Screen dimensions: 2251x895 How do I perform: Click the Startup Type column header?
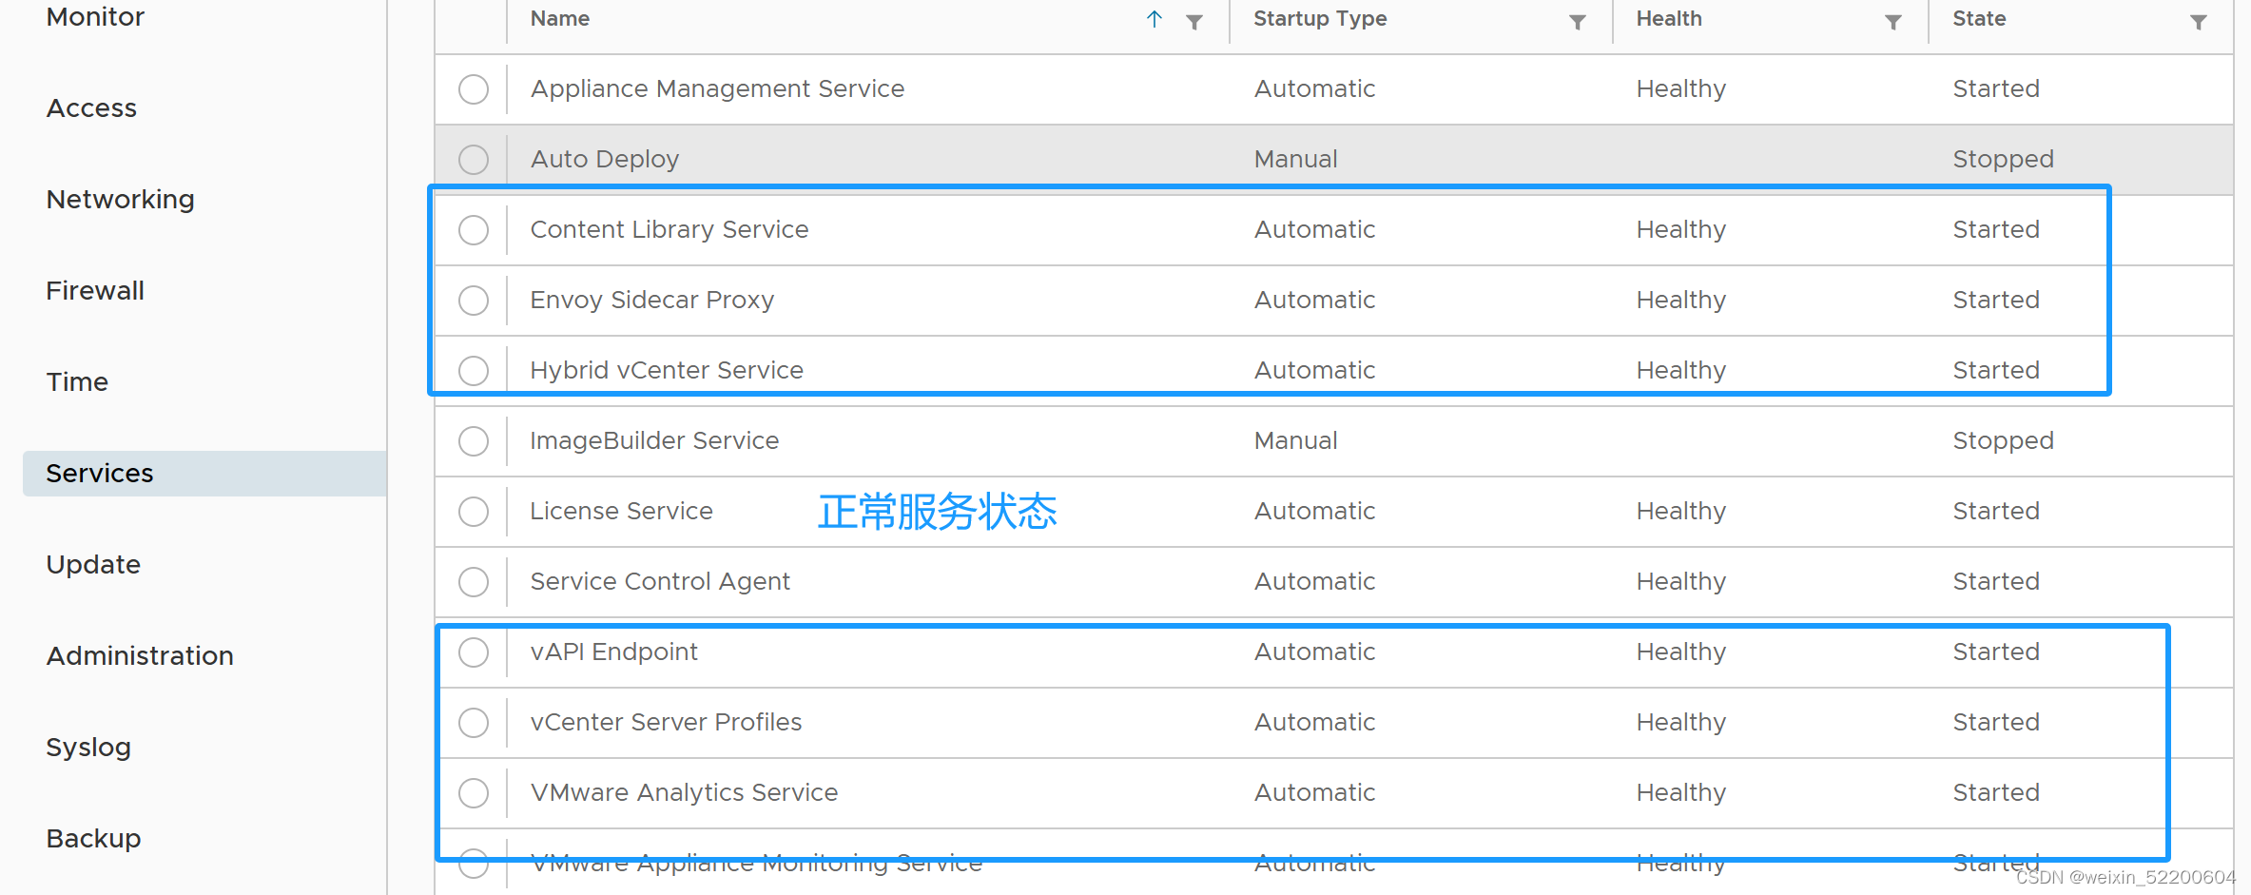pos(1320,19)
